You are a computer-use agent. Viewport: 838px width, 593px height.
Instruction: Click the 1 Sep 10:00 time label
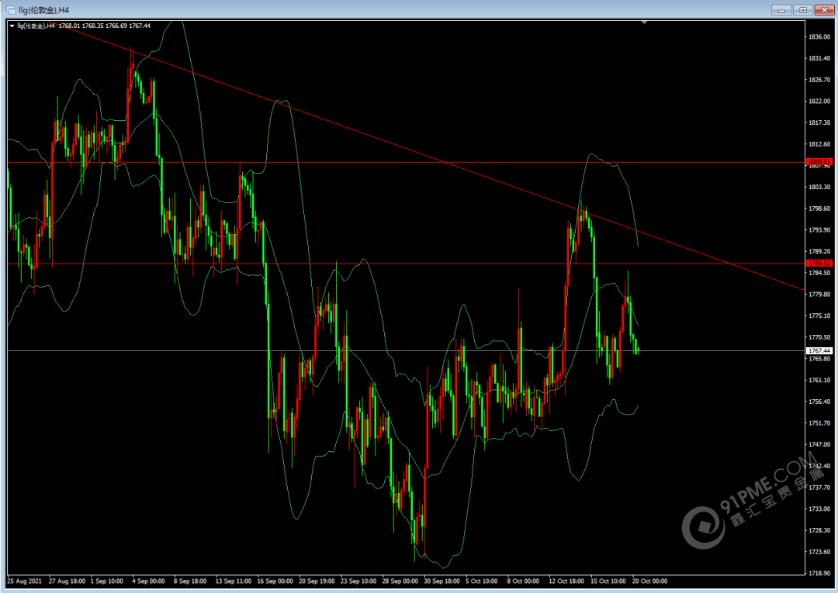click(x=107, y=581)
